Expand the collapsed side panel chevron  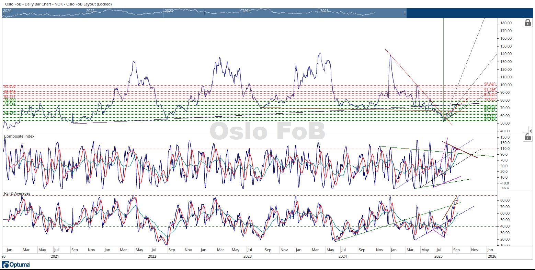531,131
